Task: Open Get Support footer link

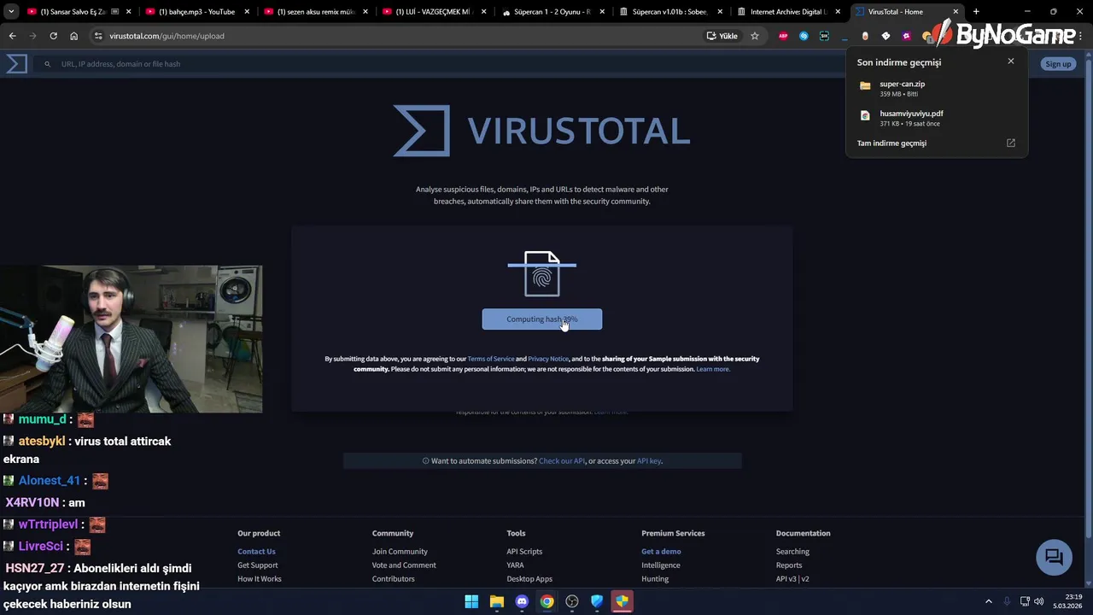Action: 258,565
